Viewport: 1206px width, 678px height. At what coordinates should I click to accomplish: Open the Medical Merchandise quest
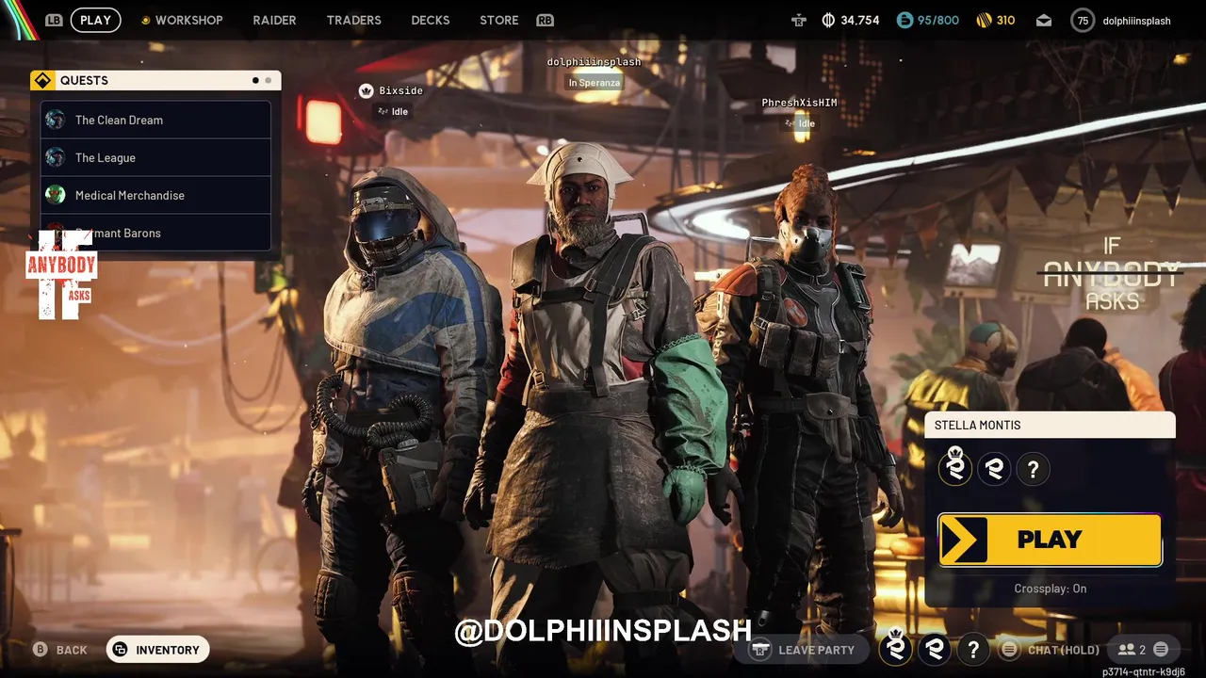tap(155, 195)
